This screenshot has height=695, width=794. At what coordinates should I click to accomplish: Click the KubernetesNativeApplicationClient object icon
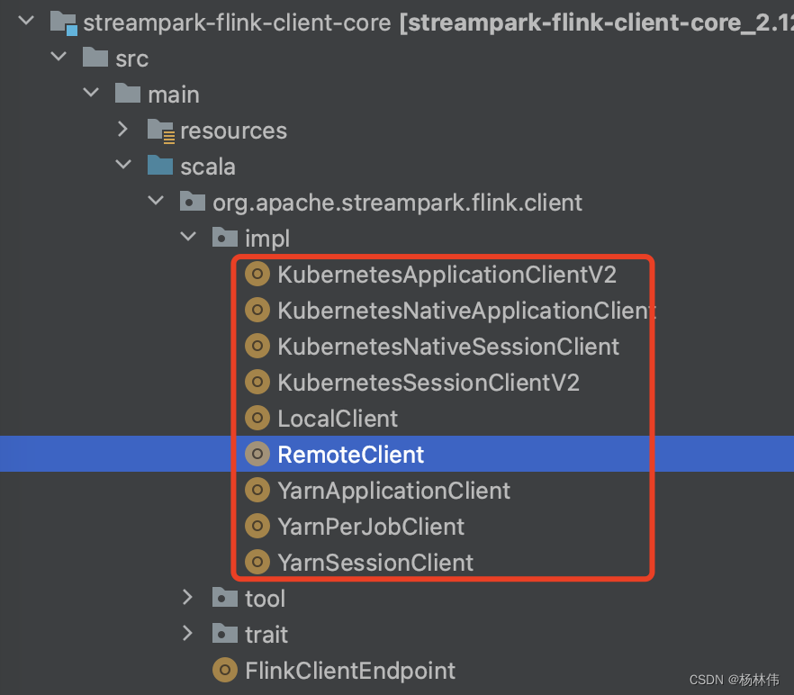point(257,310)
